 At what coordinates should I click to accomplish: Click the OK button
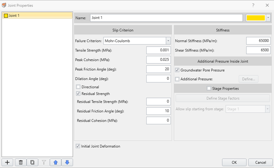pos(234,162)
